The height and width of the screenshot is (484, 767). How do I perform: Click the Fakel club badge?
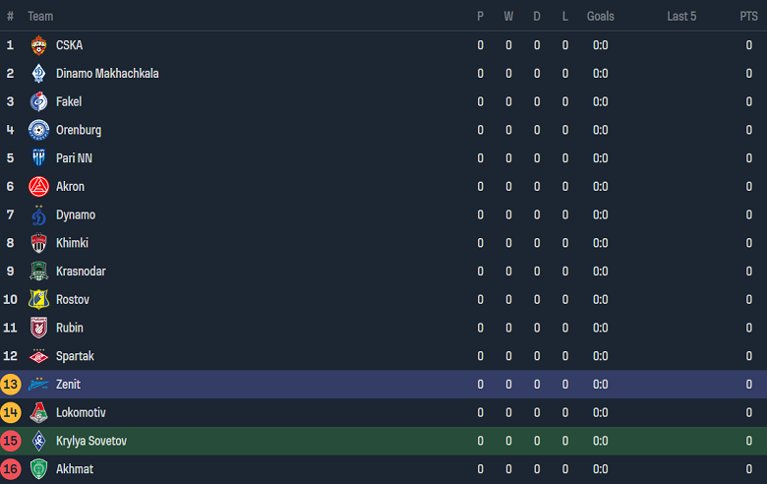point(38,102)
